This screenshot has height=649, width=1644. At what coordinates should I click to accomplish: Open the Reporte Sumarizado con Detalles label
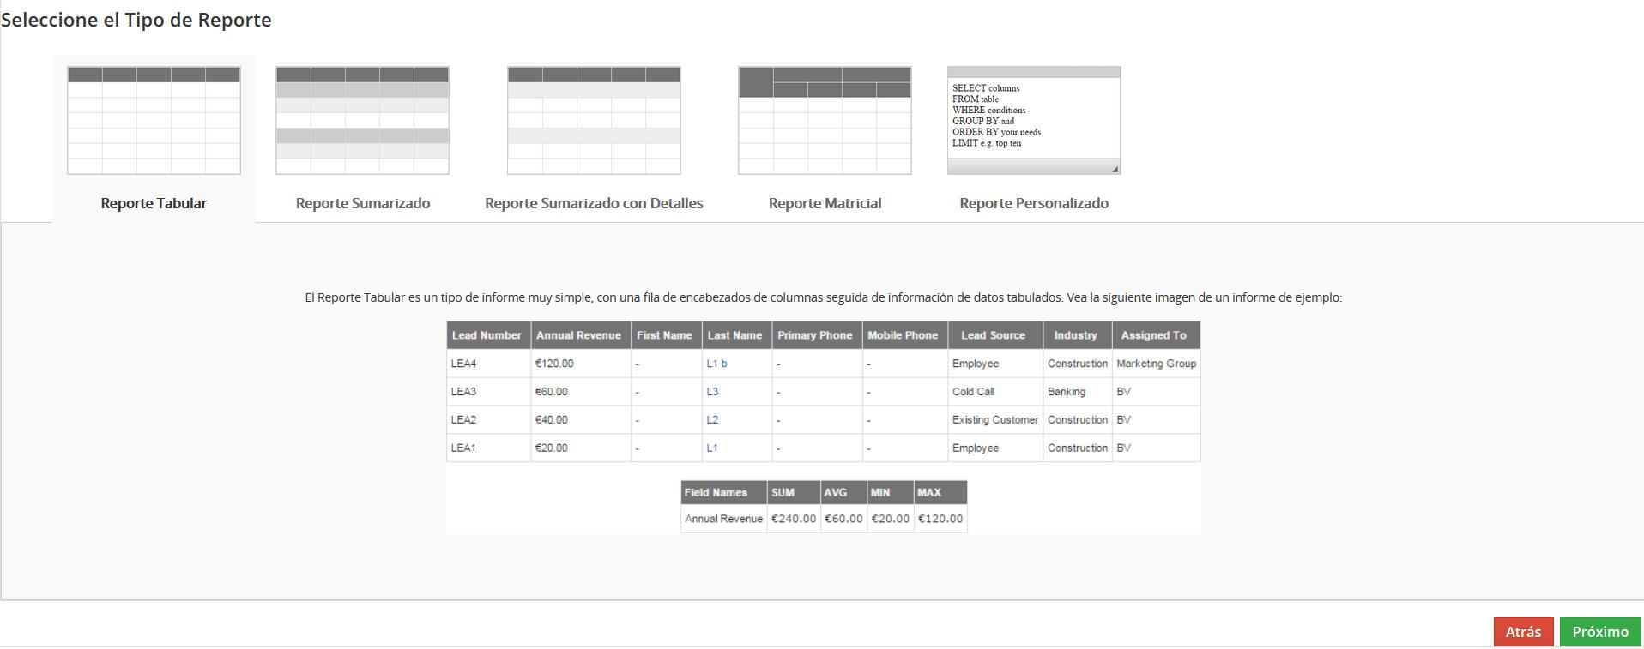pos(594,203)
